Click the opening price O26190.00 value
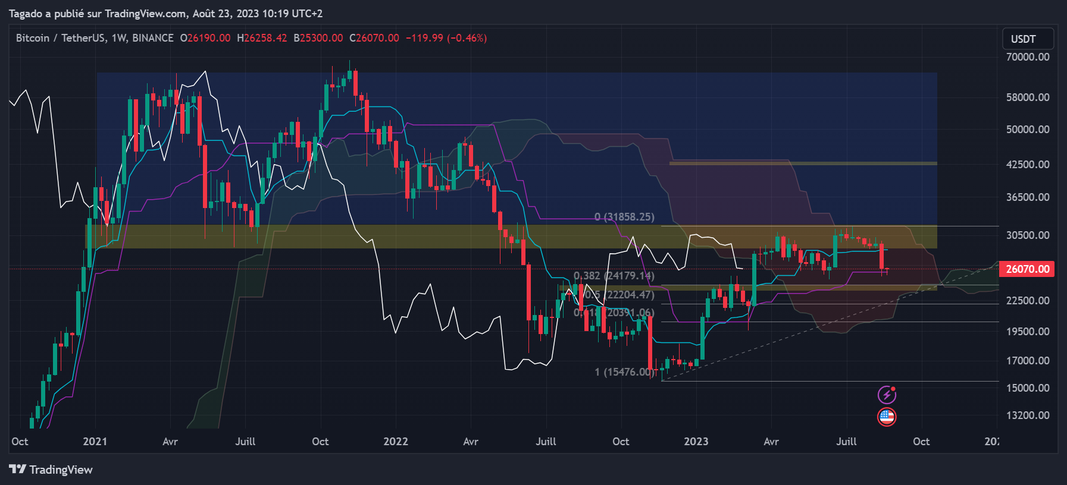This screenshot has height=485, width=1067. point(205,38)
